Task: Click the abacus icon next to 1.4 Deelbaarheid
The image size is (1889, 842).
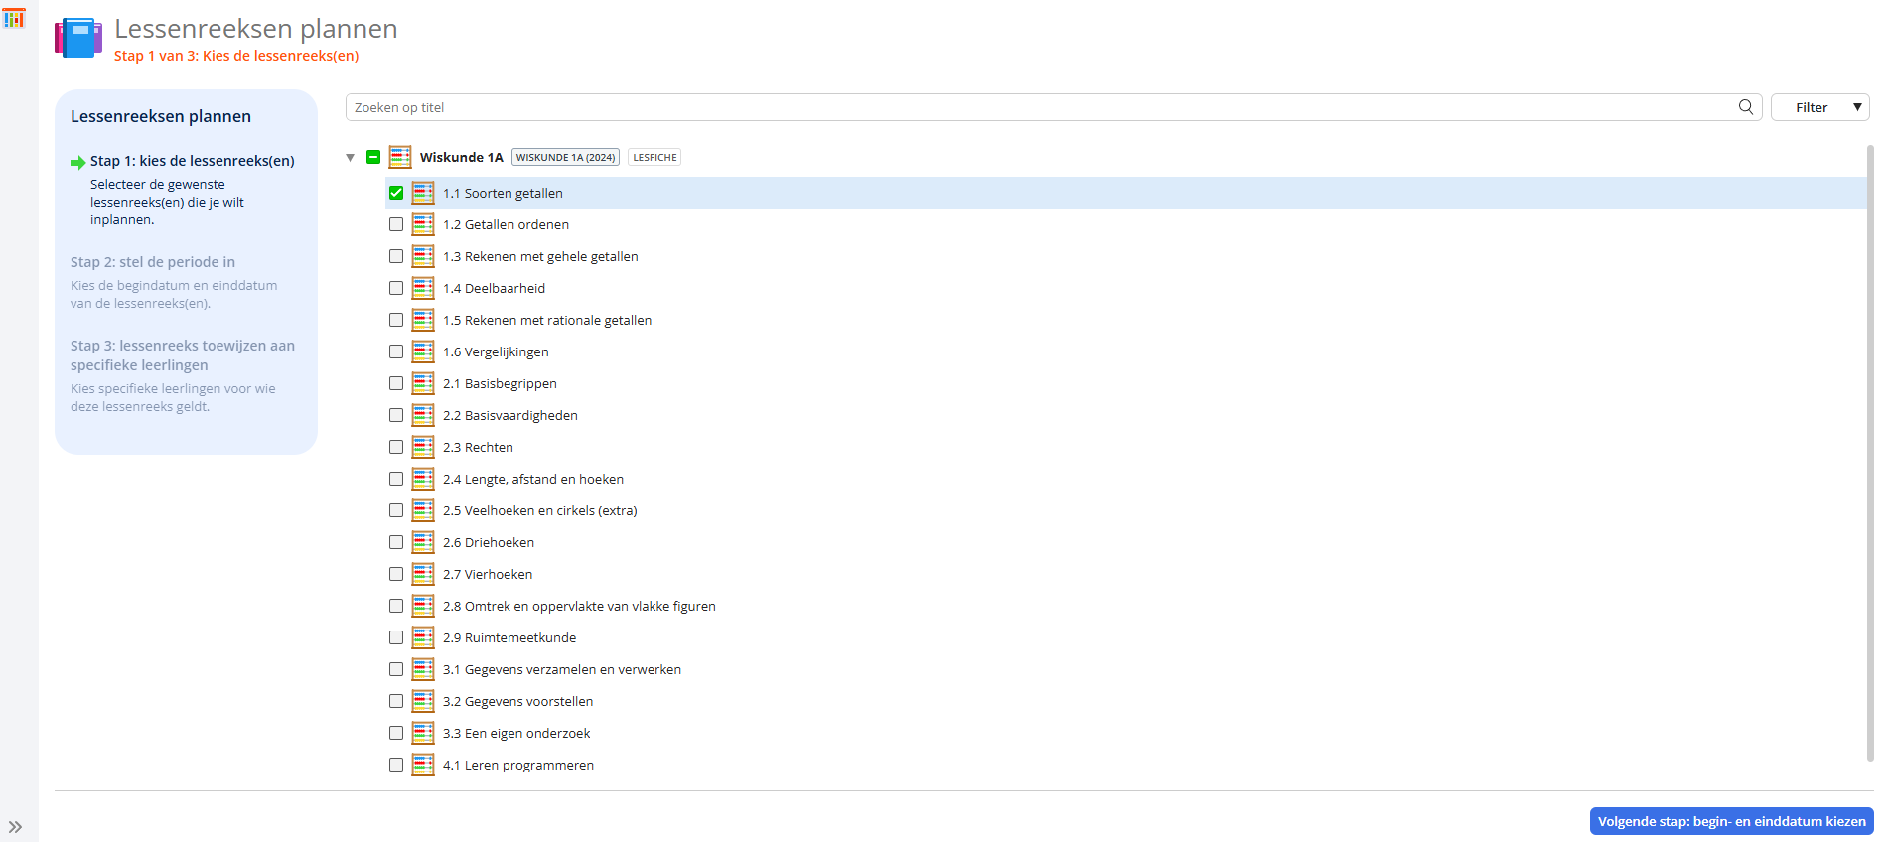Action: [423, 288]
